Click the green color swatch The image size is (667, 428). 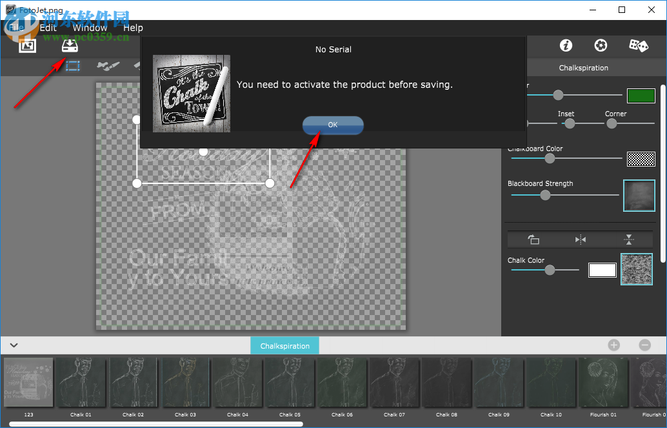[641, 96]
